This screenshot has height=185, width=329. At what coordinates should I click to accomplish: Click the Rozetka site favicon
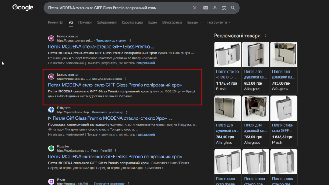51,148
